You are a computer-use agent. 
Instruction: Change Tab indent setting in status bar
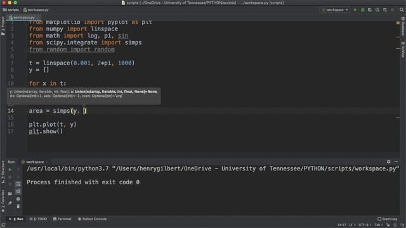[378, 225]
